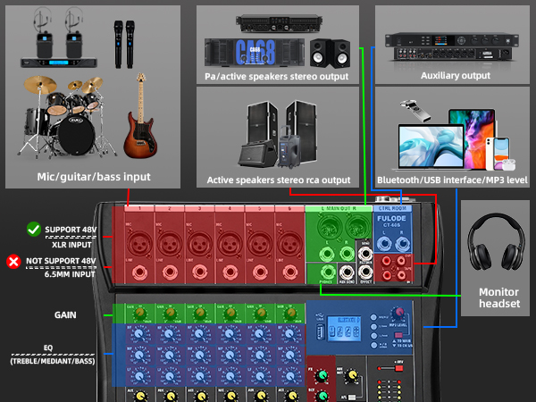Adjust channel 5 HF treble knob
The width and height of the screenshot is (536, 402).
[260, 334]
